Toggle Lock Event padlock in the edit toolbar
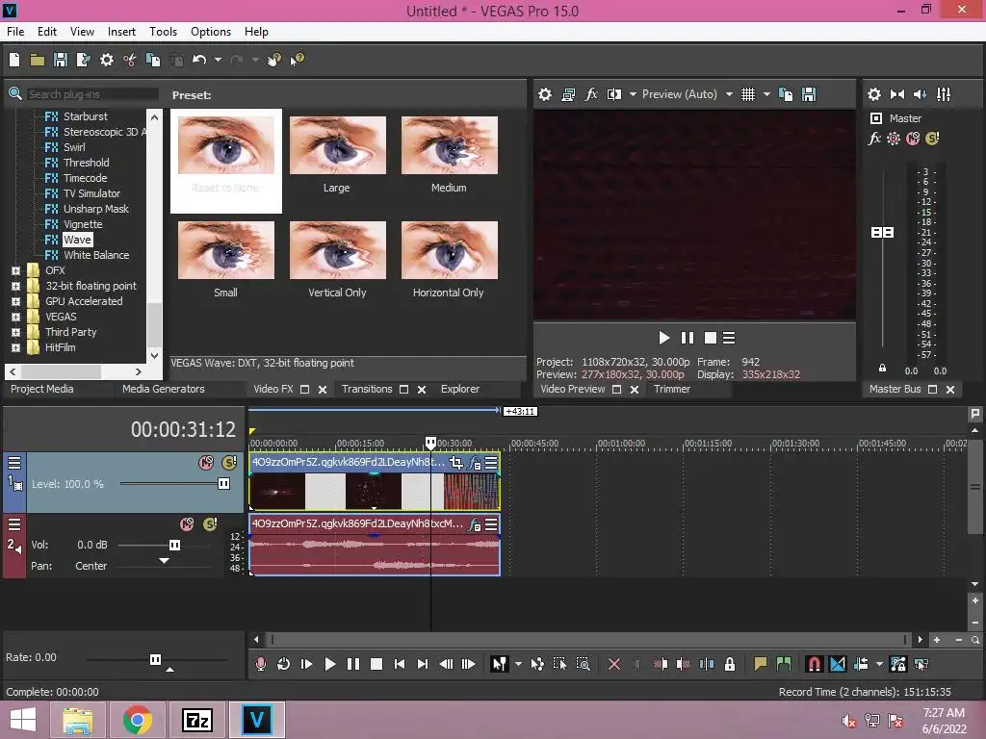This screenshot has height=739, width=986. tap(730, 664)
